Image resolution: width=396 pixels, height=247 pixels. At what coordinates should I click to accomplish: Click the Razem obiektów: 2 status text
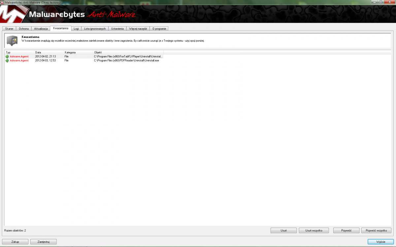[15, 231]
